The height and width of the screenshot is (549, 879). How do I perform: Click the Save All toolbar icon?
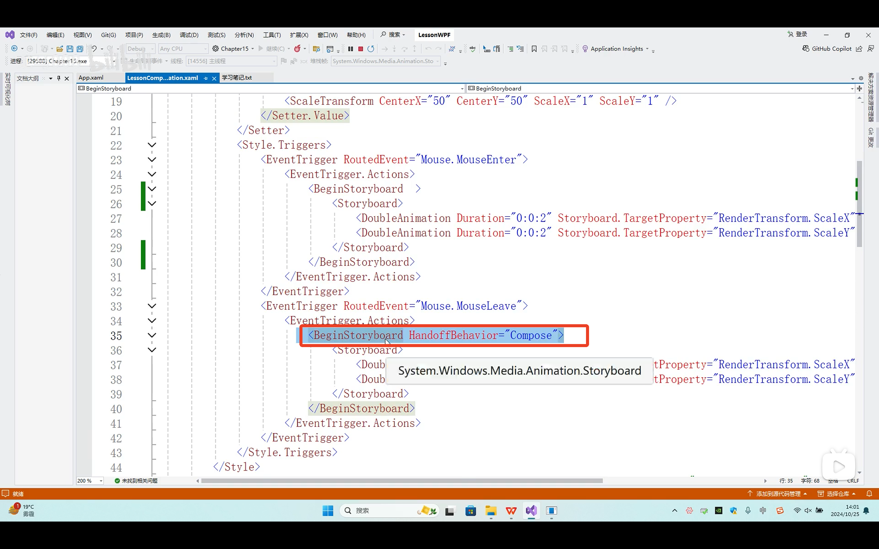[x=80, y=49]
